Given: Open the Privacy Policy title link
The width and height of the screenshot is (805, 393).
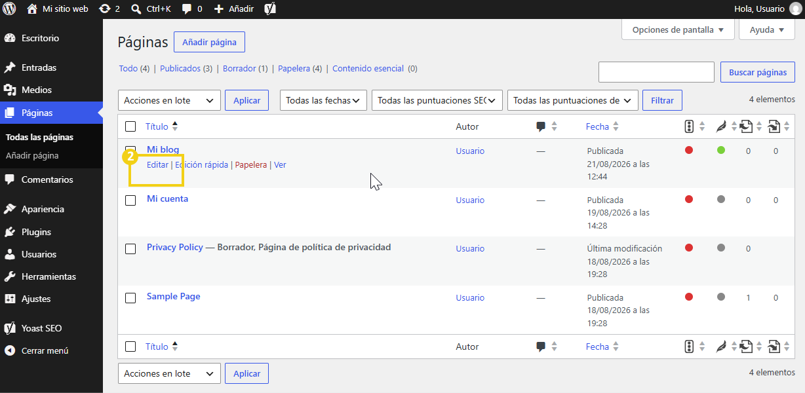Looking at the screenshot, I should tap(175, 247).
